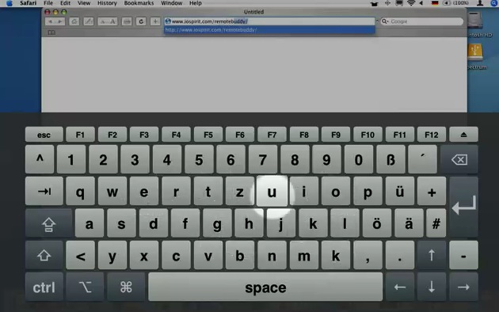Viewport: 499px width, 312px height.
Task: Toggle the shift key
Action: [x=44, y=255]
